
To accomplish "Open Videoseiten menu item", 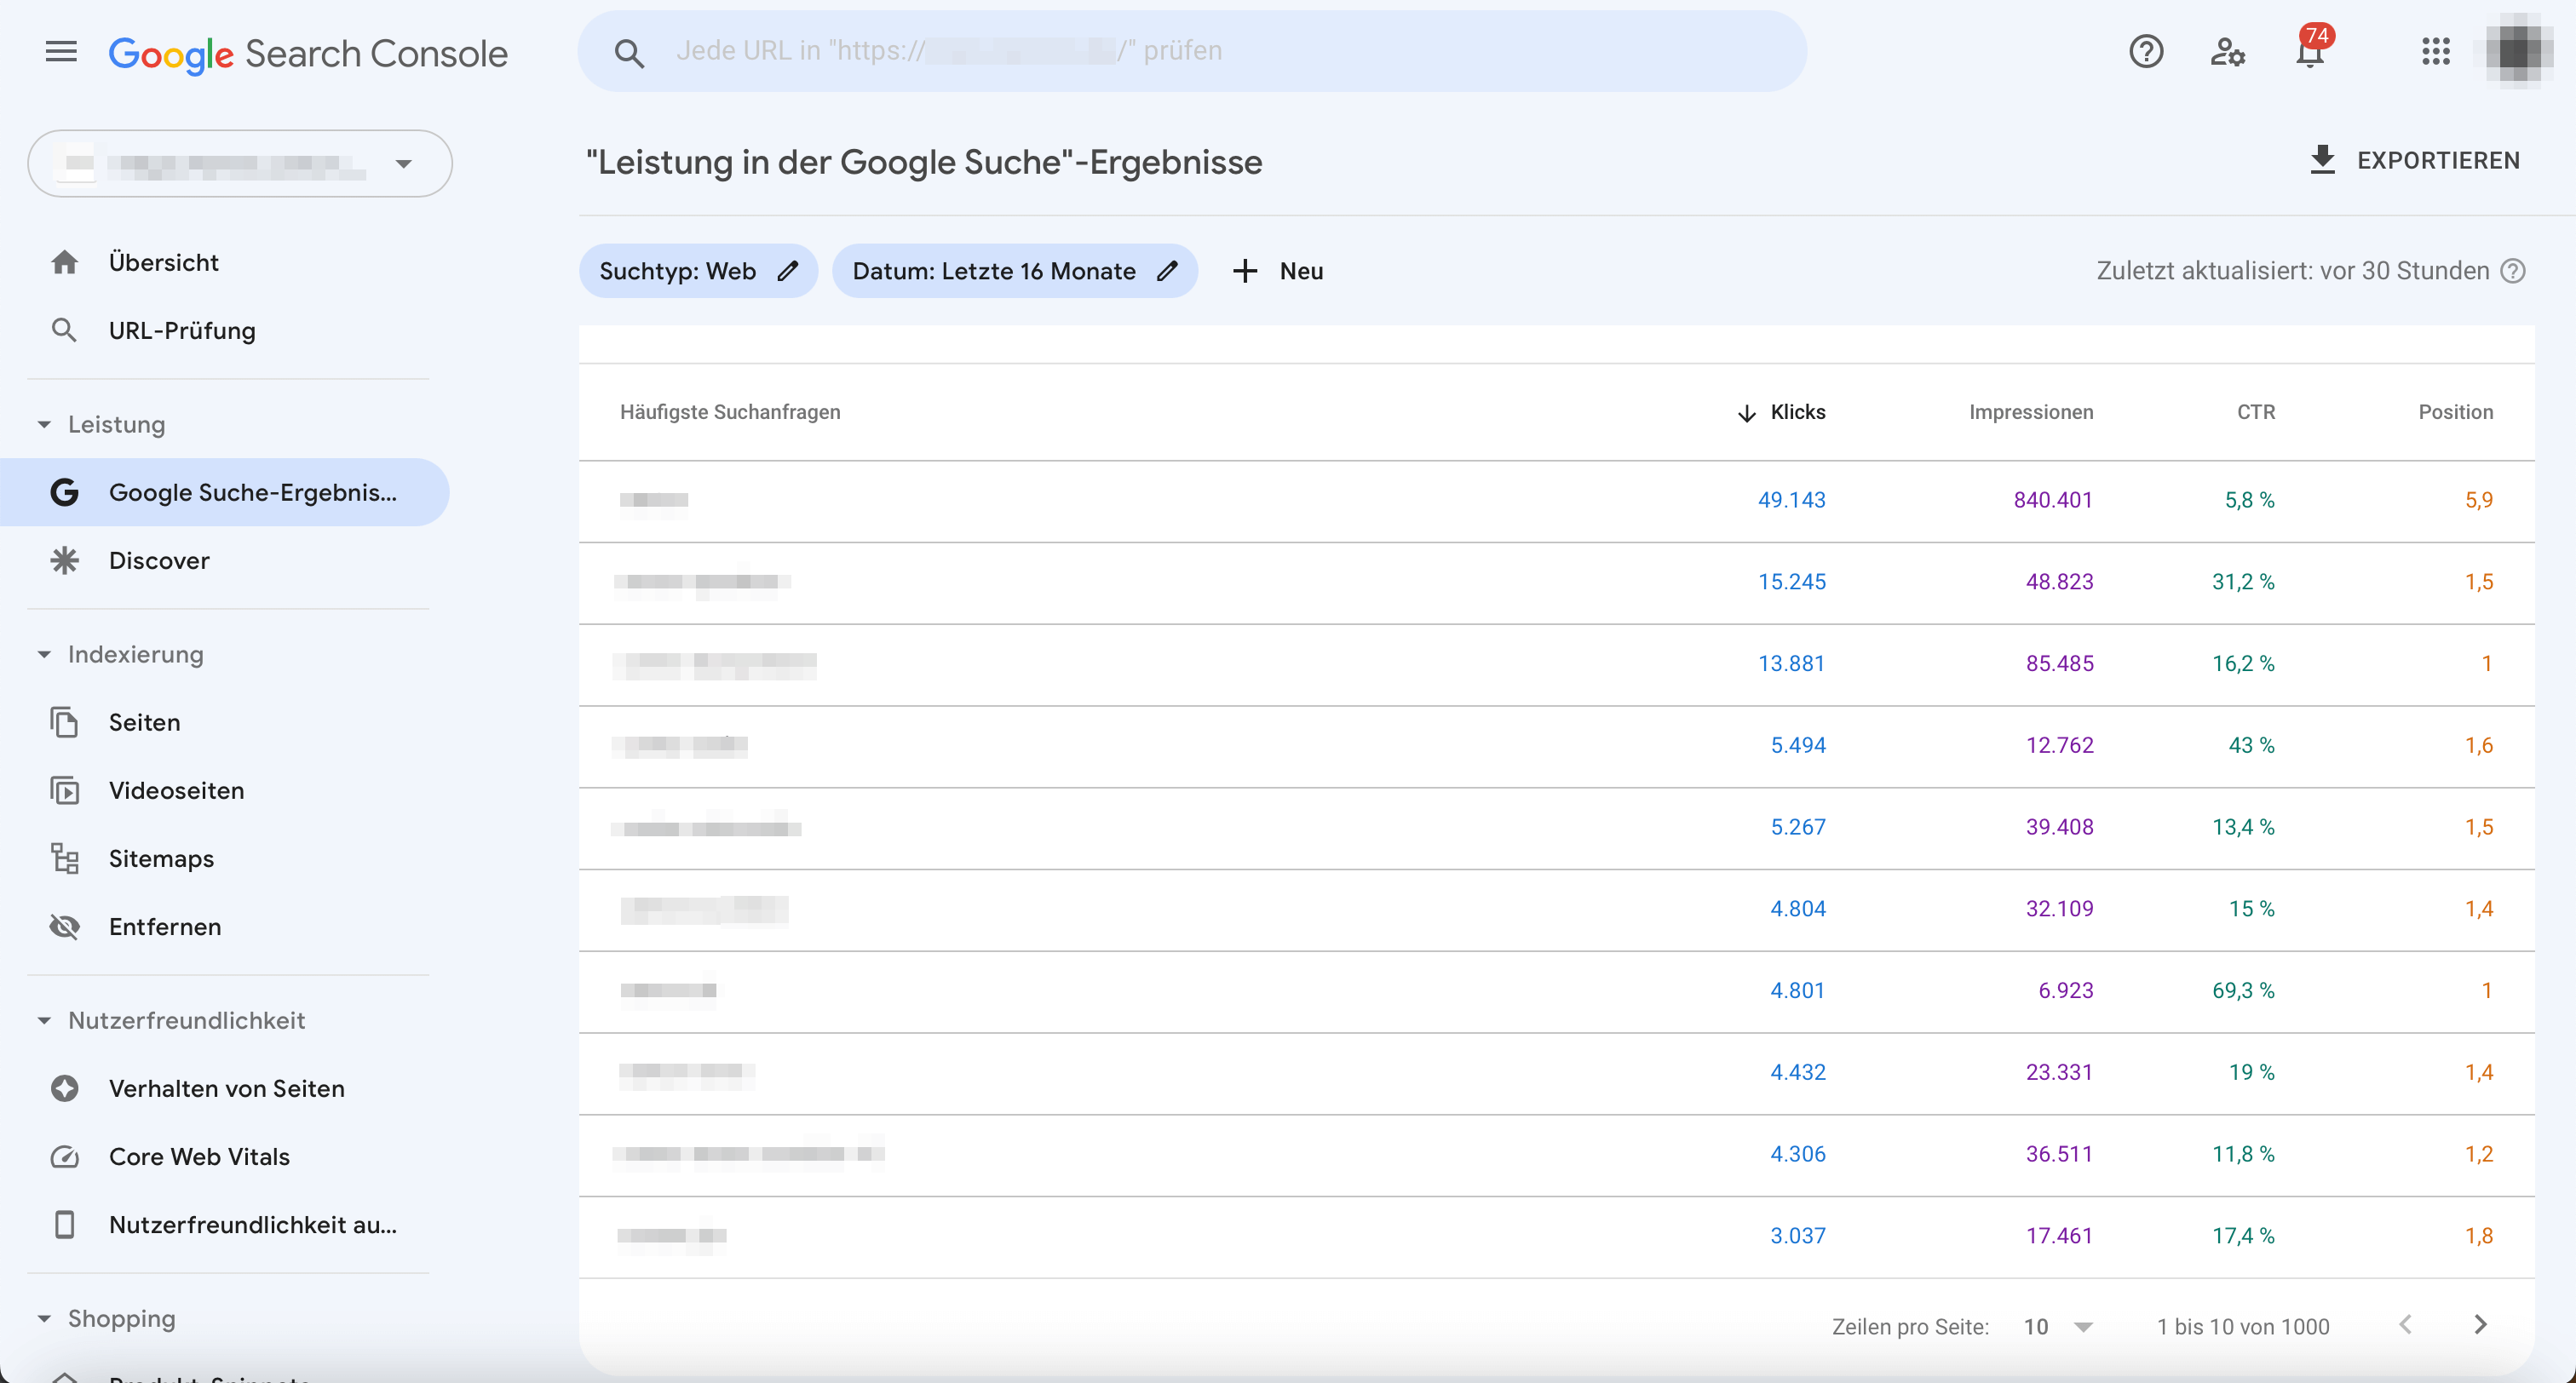I will pyautogui.click(x=176, y=790).
